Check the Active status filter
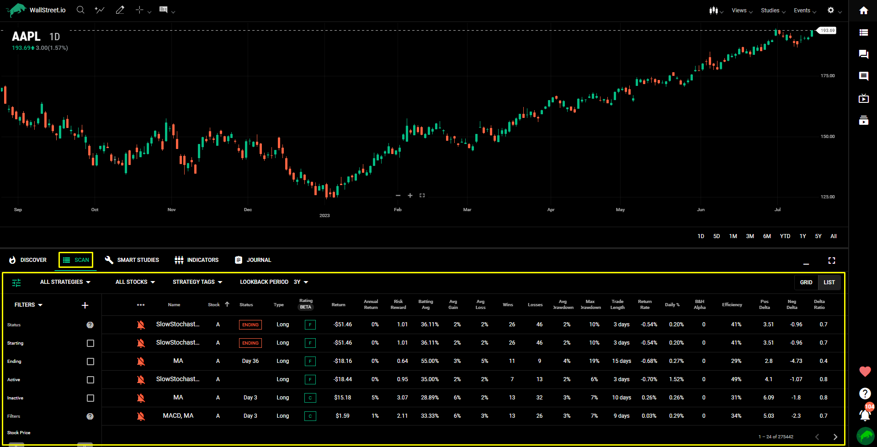Image resolution: width=877 pixels, height=447 pixels. (x=90, y=380)
